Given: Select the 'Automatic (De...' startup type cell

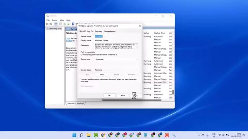Looking at the screenshot, I should tap(160, 73).
